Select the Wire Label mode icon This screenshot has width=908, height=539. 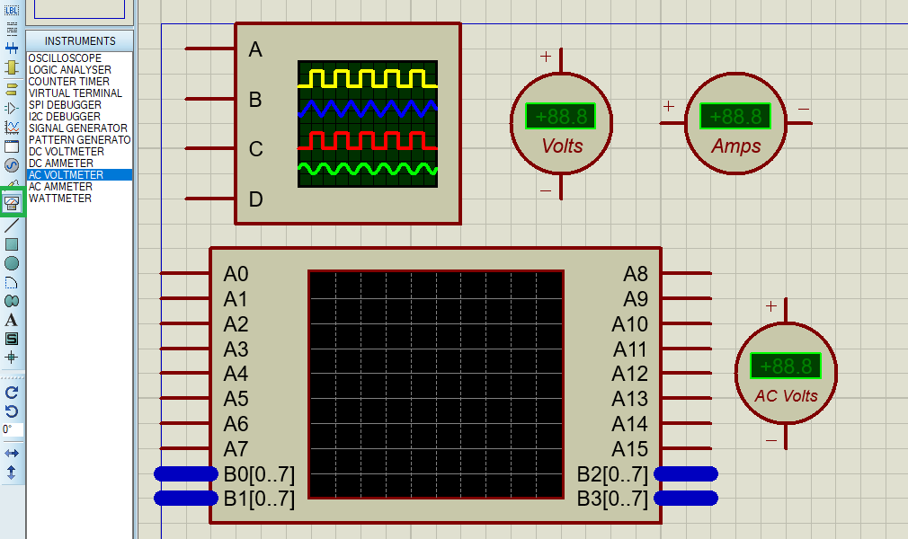pyautogui.click(x=12, y=10)
